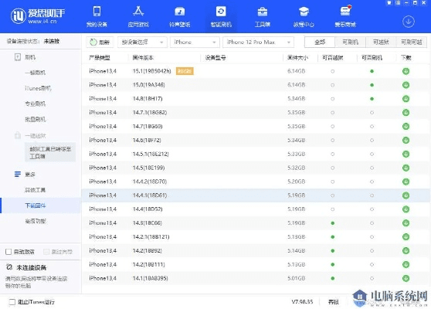
Task: Switch to the 可越狱 filter tab
Action: 381,42
